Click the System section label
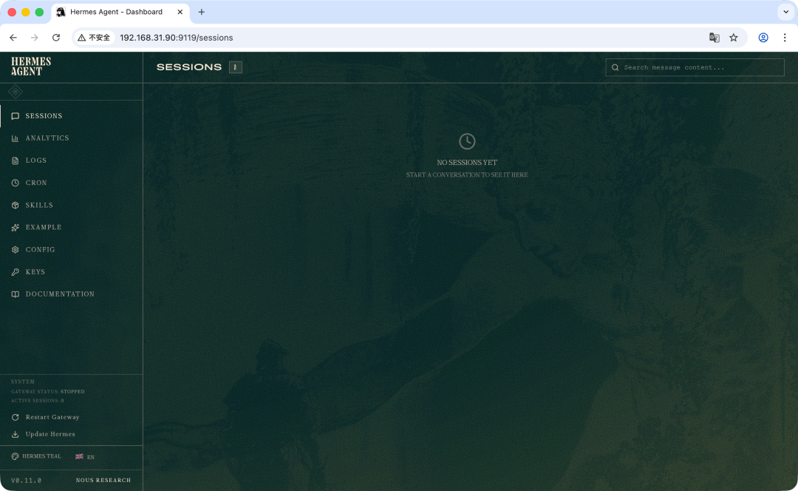This screenshot has height=491, width=798. (23, 382)
